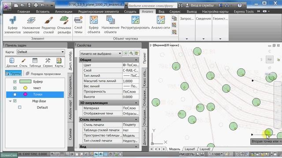Click the New drawing icon in quick access

point(16,5)
